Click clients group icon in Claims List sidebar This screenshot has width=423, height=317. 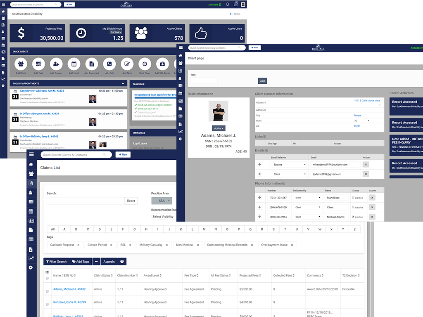pos(31,174)
